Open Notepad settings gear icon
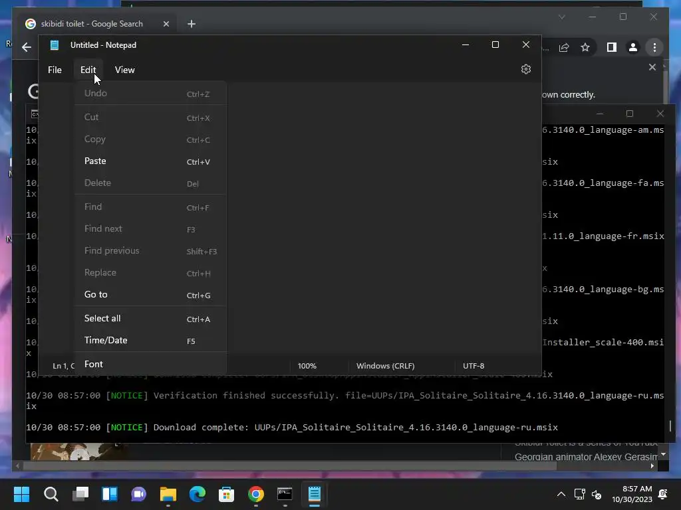This screenshot has width=681, height=510. pyautogui.click(x=526, y=69)
